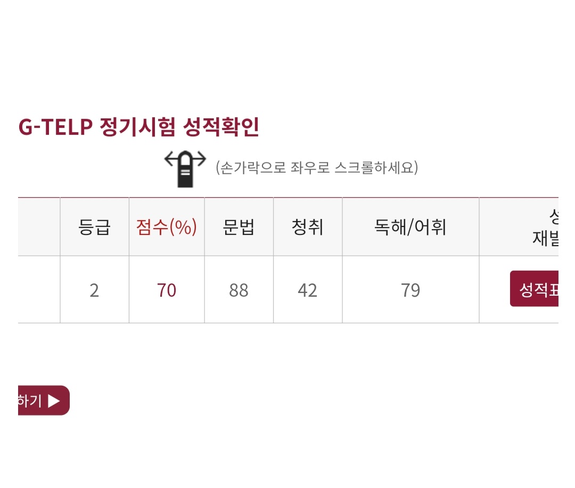Click the listening score 42 cell
The image size is (575, 488).
point(308,290)
